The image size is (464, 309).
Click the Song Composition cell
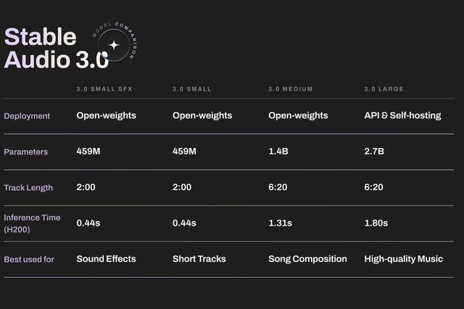pos(307,259)
